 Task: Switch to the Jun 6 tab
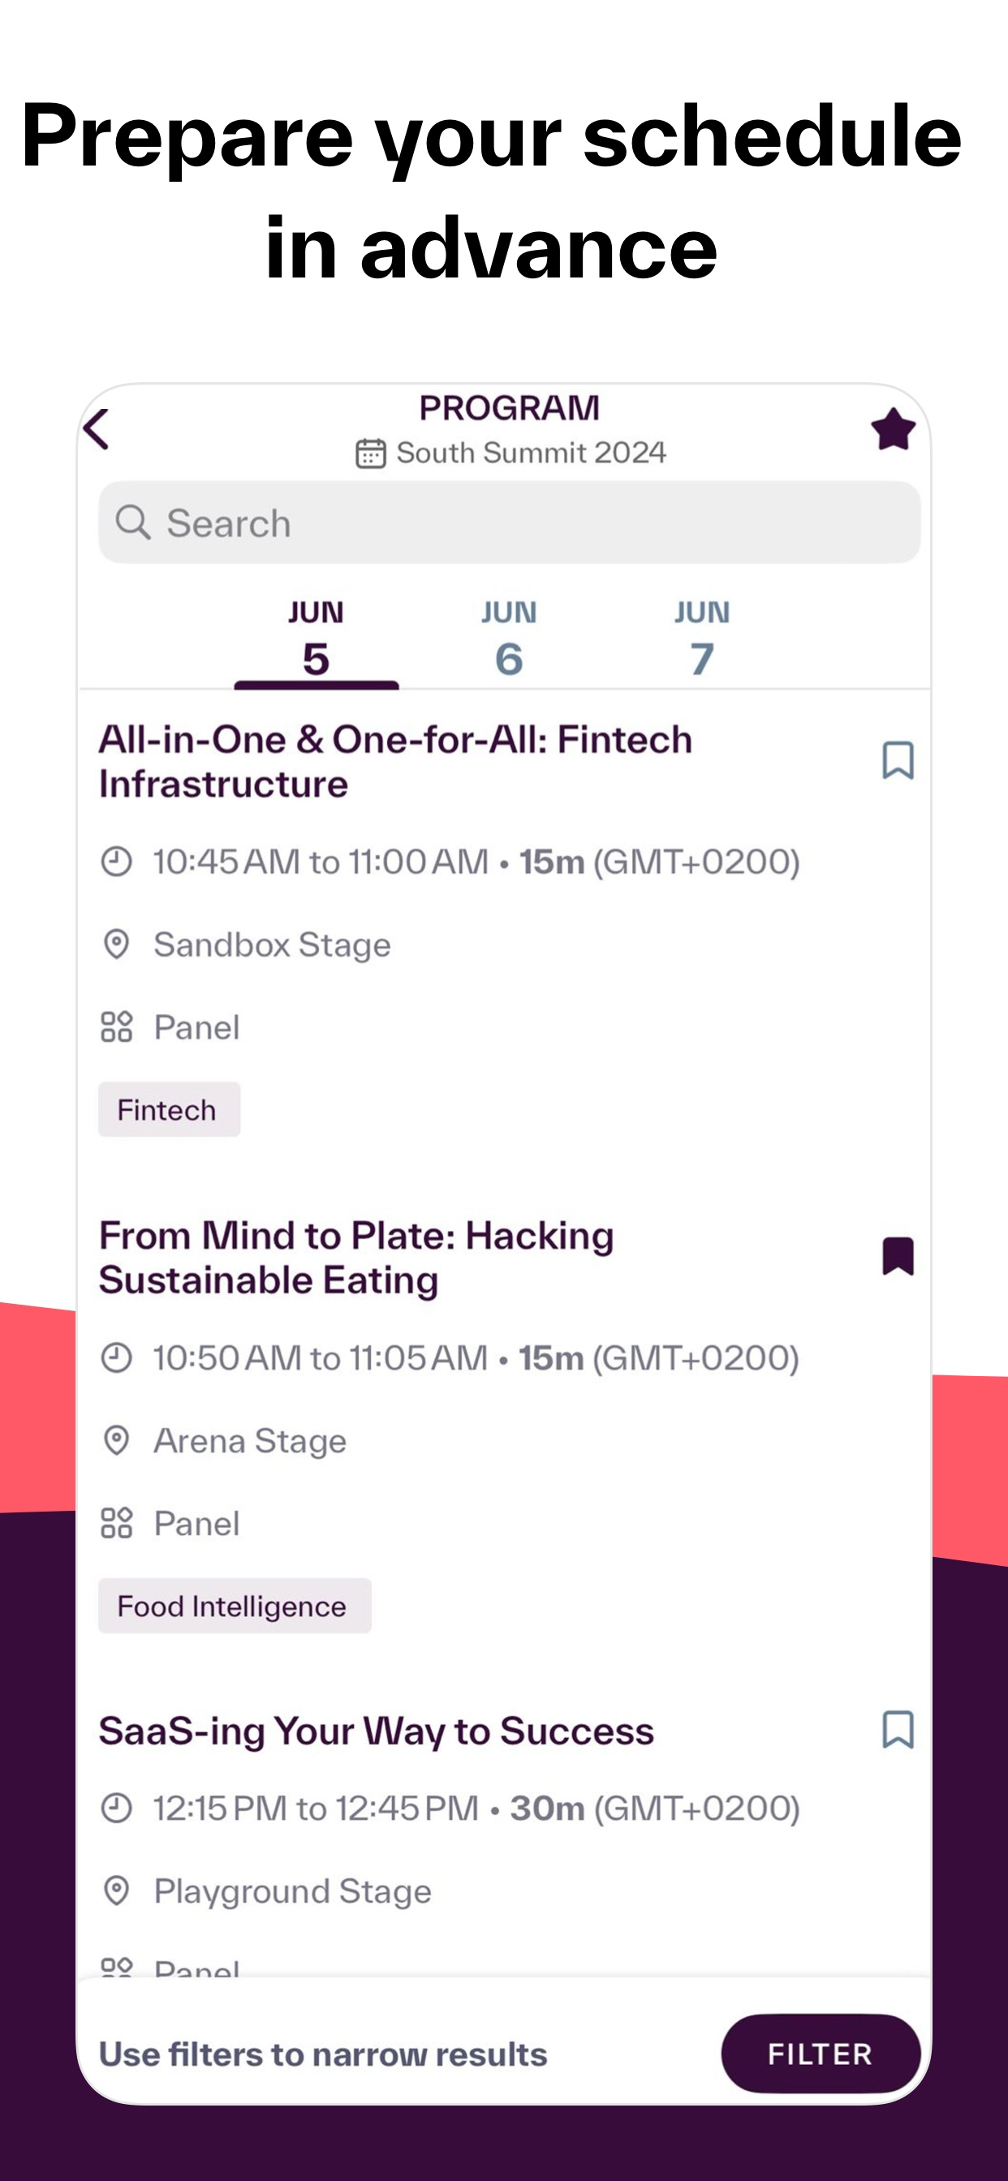(x=509, y=639)
